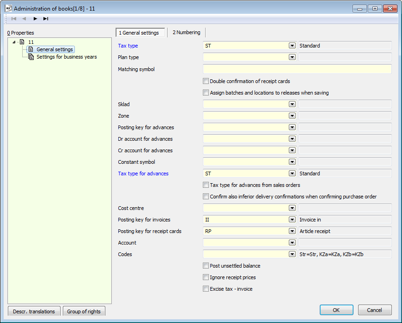The image size is (402, 323).
Task: Check Tax type for advances from sales orders
Action: (x=206, y=185)
